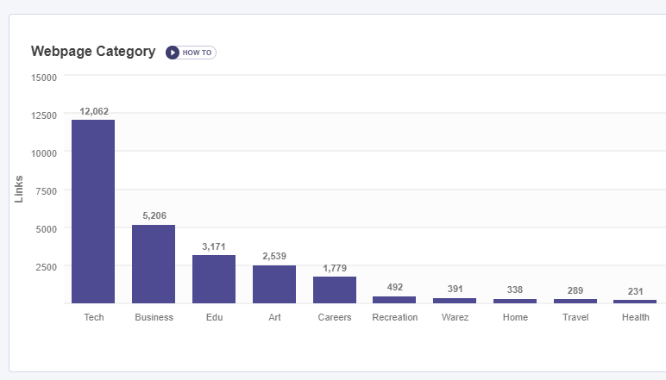Viewport: 666px width, 380px height.
Task: Select the Business bar showing 5,206
Action: 154,264
